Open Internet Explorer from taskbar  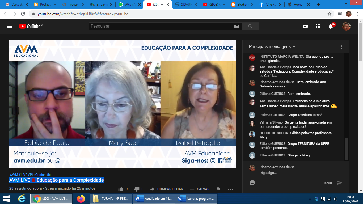21,199
